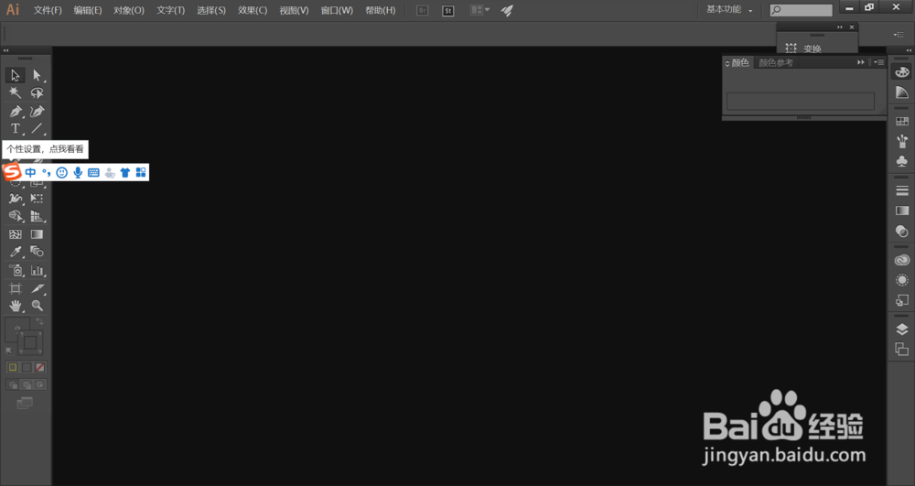Image resolution: width=915 pixels, height=486 pixels.
Task: Open the 视图(V) menu
Action: (294, 10)
